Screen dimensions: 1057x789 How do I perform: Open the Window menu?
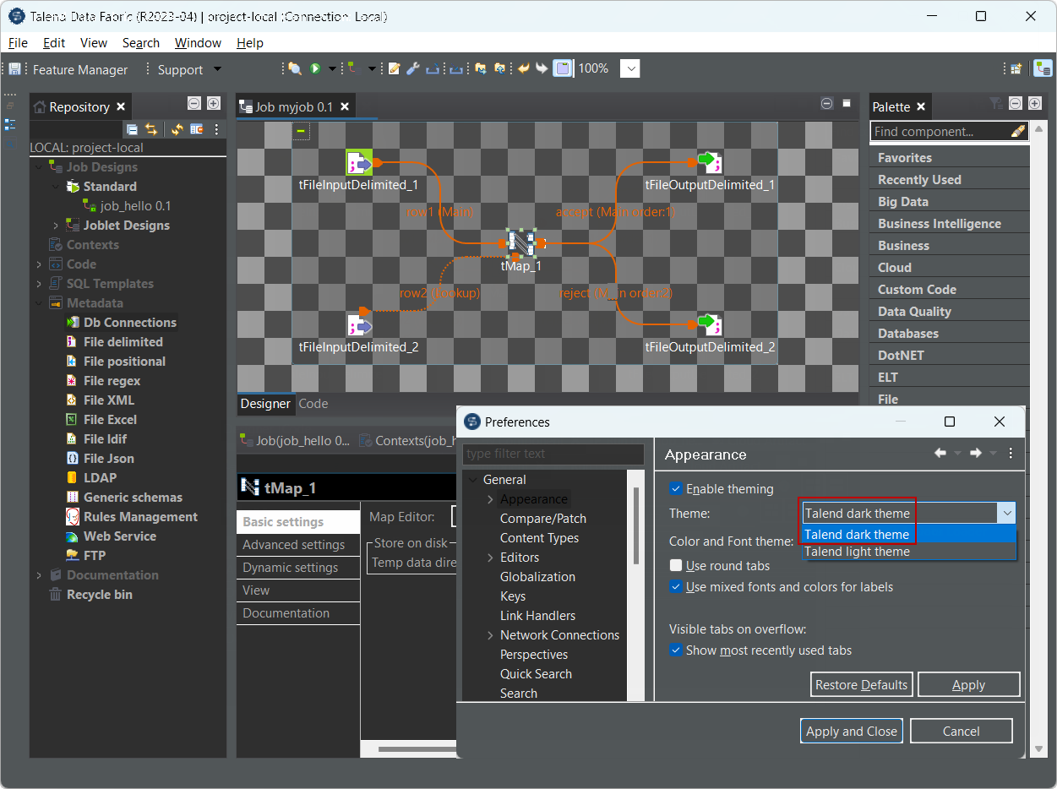coord(198,43)
